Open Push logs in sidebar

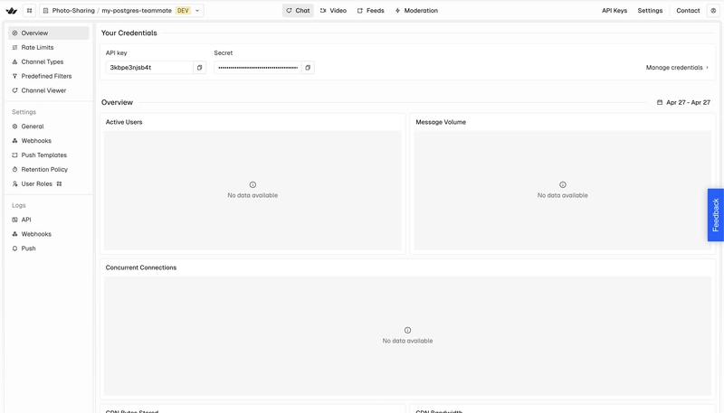[49, 248]
